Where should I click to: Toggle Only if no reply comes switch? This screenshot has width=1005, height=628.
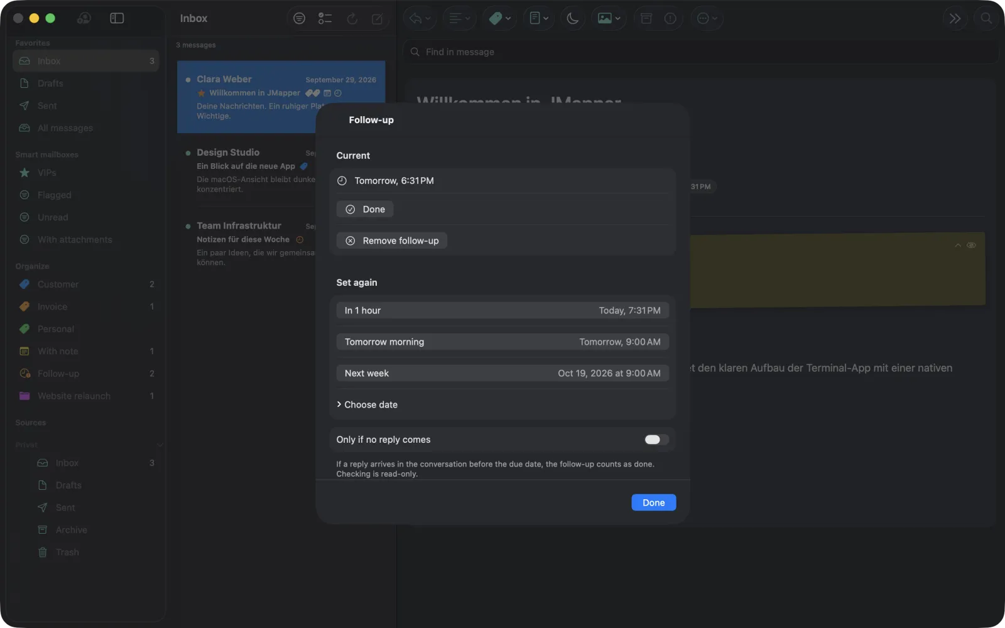(x=656, y=440)
